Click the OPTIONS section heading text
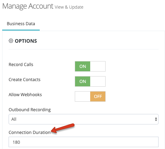Viewport: 165px width, 149px height. pyautogui.click(x=26, y=41)
